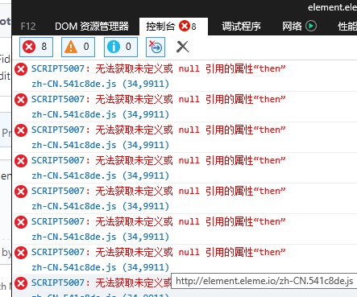The image size is (357, 297).
Task: Switch to DOM 资源管理器 tab
Action: [92, 27]
